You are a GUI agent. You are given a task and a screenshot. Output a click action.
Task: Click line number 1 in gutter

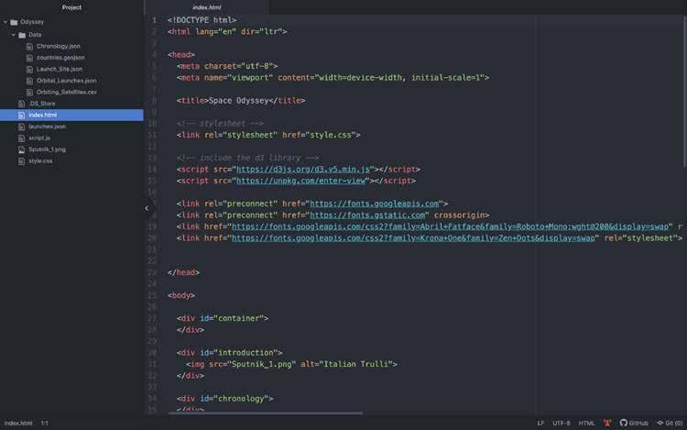coord(154,20)
